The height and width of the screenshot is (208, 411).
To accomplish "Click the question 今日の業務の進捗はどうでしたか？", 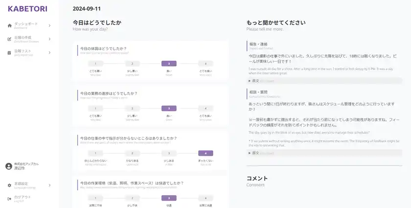I will coord(109,93).
